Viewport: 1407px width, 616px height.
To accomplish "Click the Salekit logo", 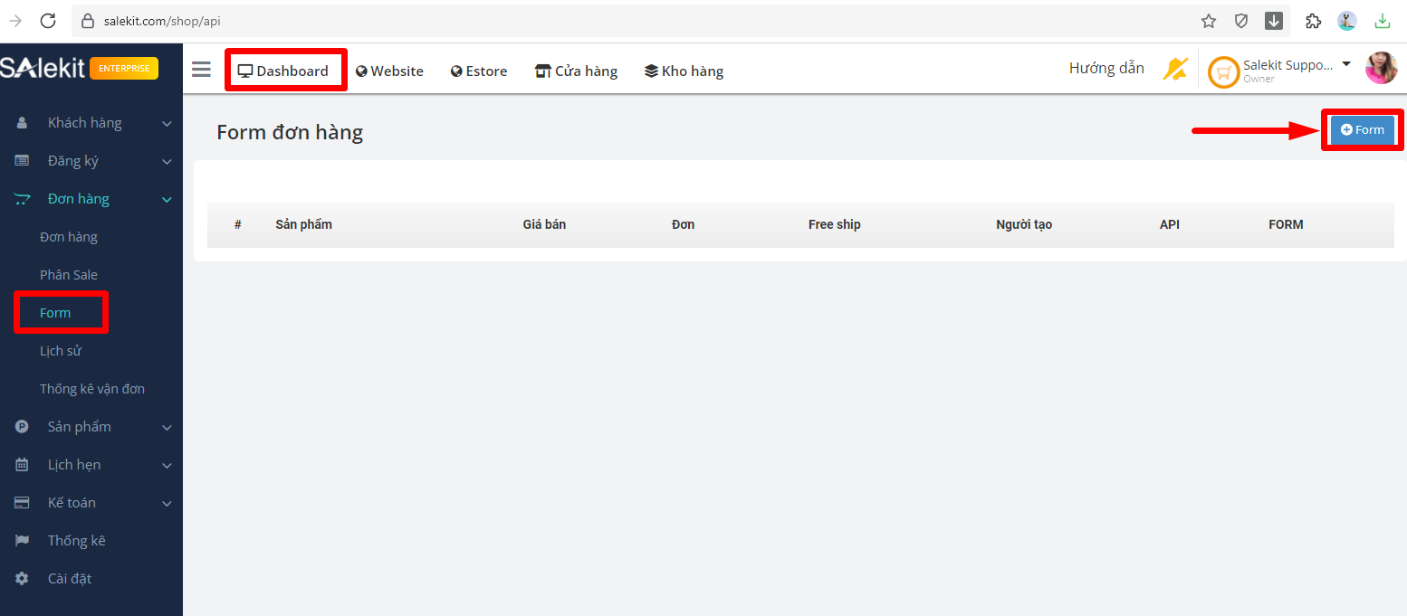I will [x=43, y=69].
